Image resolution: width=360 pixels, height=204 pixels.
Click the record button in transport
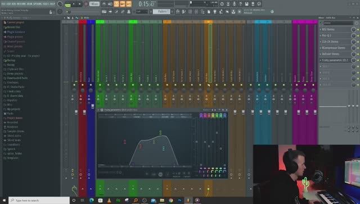(x=85, y=4)
